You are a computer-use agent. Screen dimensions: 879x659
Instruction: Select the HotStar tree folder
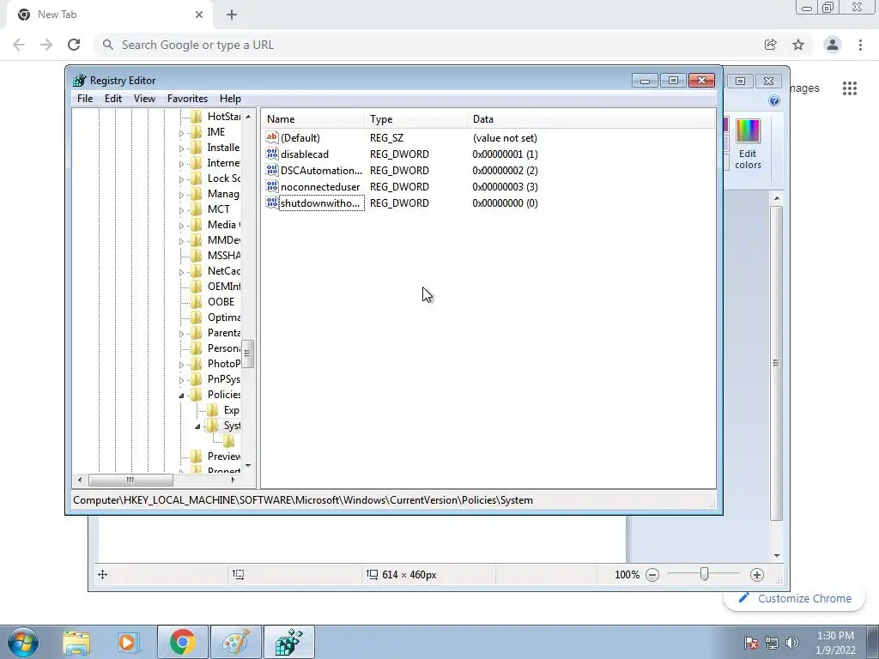point(223,117)
